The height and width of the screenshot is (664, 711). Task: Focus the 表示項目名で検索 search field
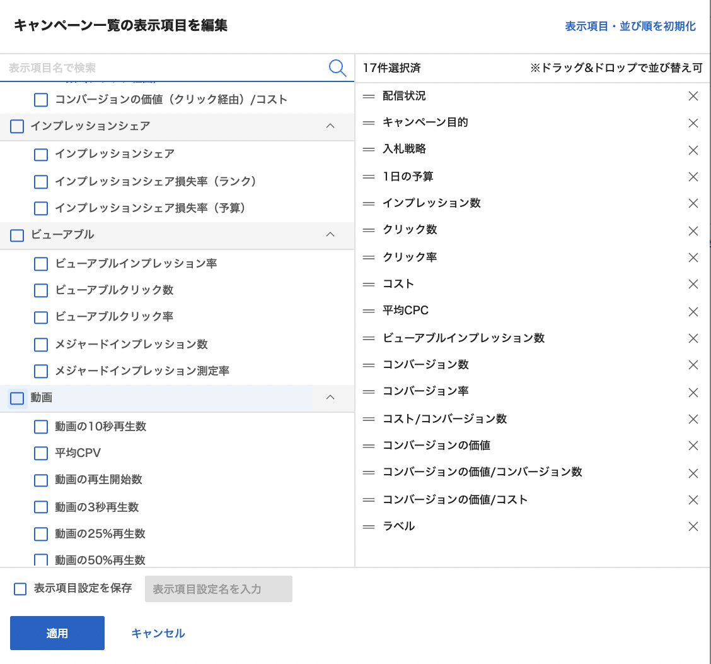pos(164,68)
